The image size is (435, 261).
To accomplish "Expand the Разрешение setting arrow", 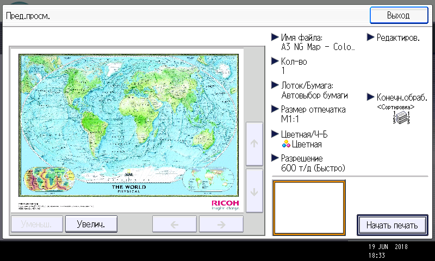I will point(275,158).
